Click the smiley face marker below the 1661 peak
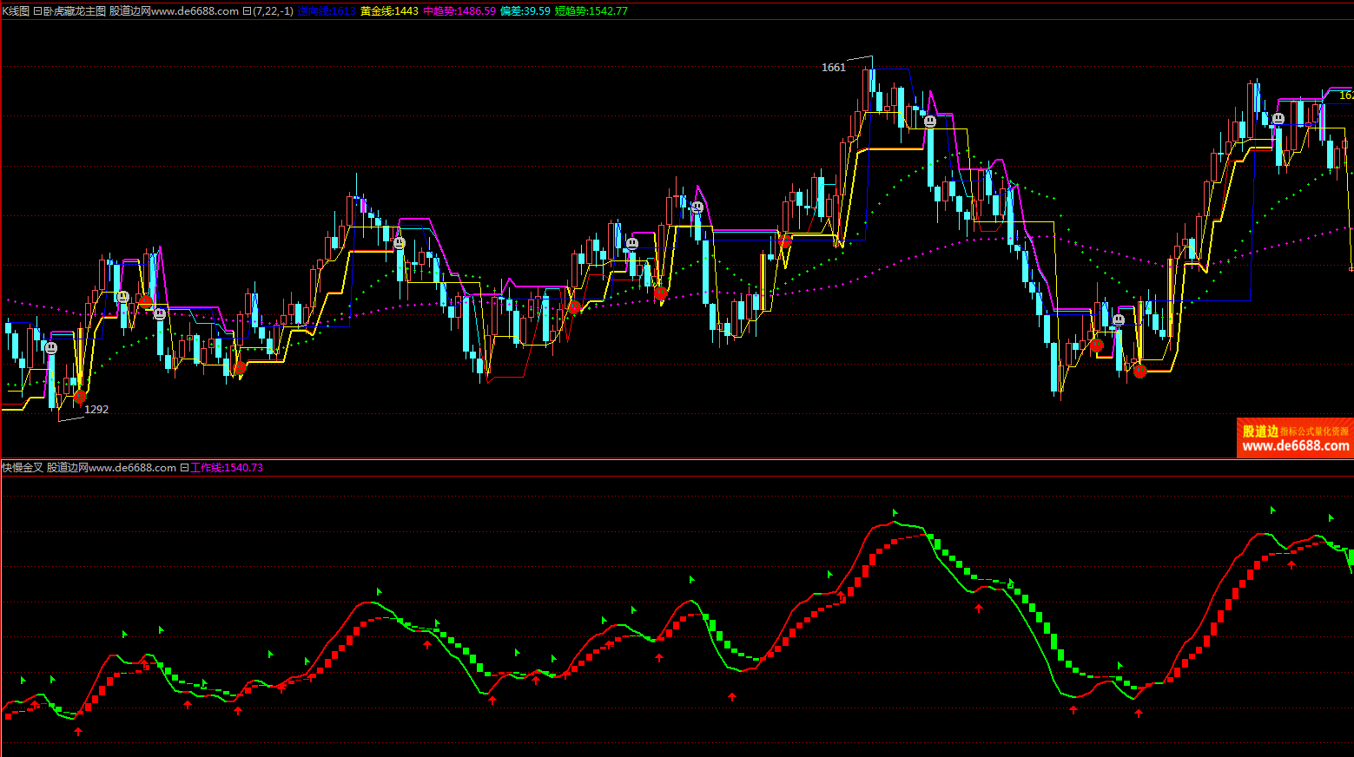 (930, 122)
